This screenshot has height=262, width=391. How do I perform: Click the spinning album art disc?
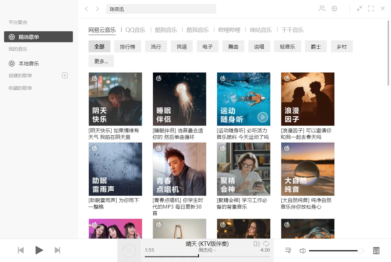point(129,250)
